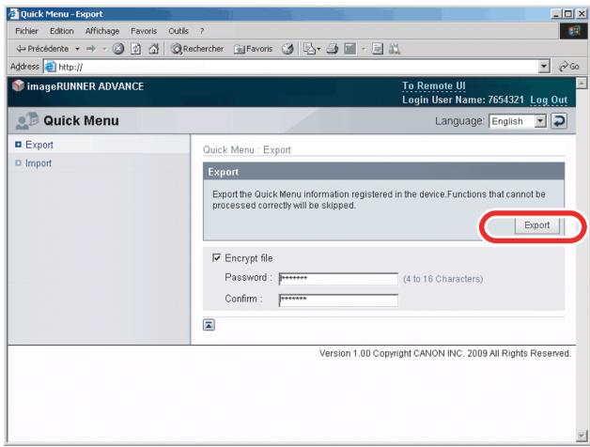Open the Outils menu
Image resolution: width=590 pixels, height=447 pixels.
click(x=178, y=31)
